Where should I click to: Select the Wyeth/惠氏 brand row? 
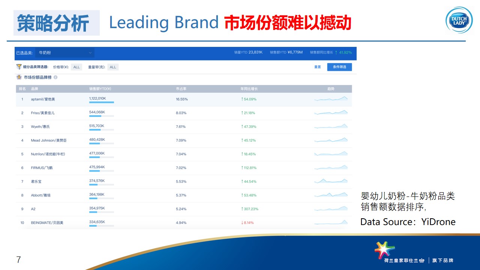coord(184,127)
